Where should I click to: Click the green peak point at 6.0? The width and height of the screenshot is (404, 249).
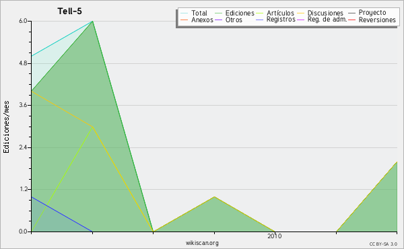(92, 21)
